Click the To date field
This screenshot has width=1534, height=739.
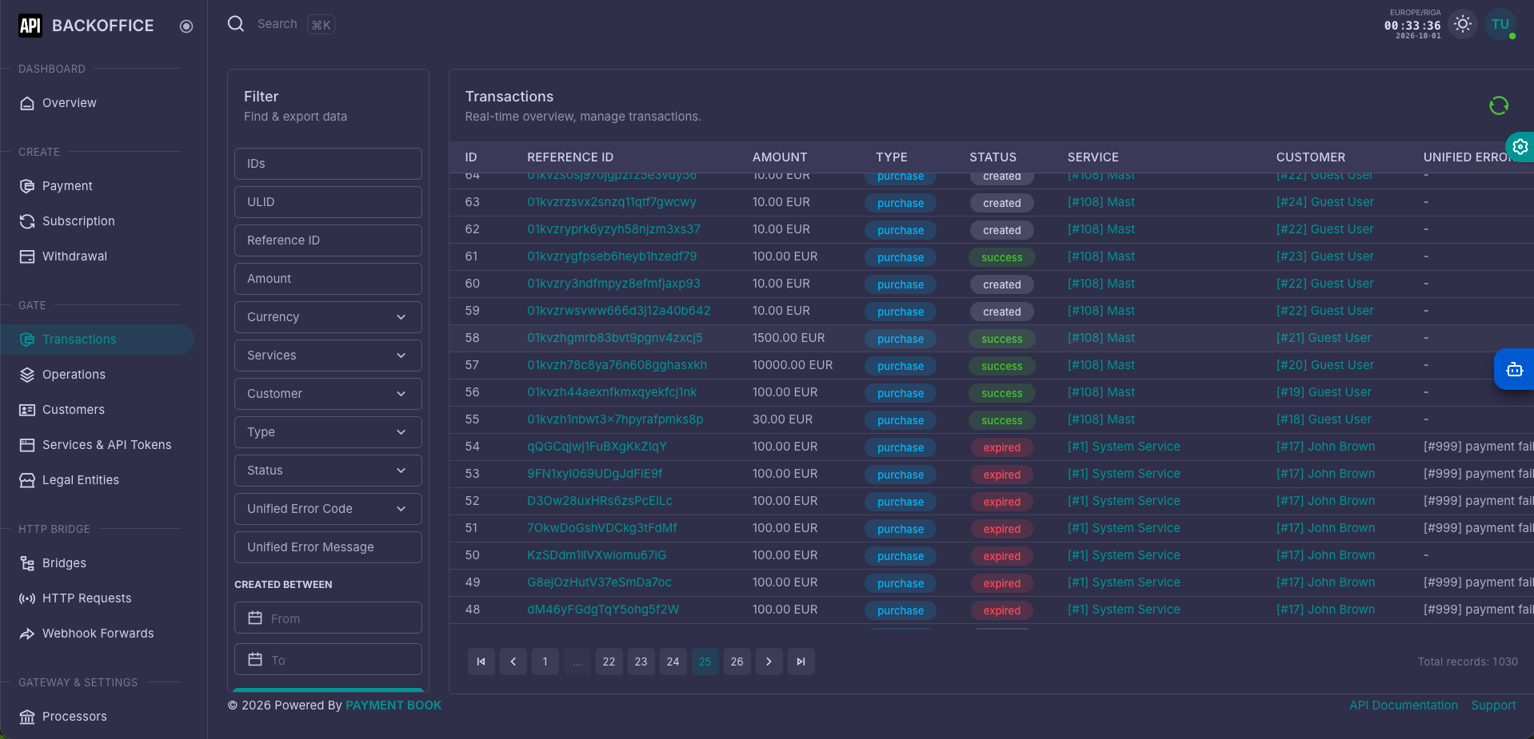tap(328, 660)
